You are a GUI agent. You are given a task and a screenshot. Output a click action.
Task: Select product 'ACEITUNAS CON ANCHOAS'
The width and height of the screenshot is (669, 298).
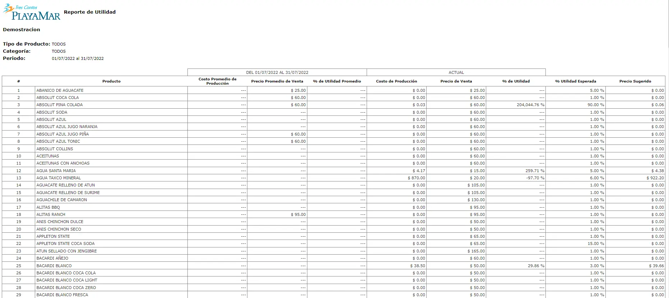click(63, 163)
